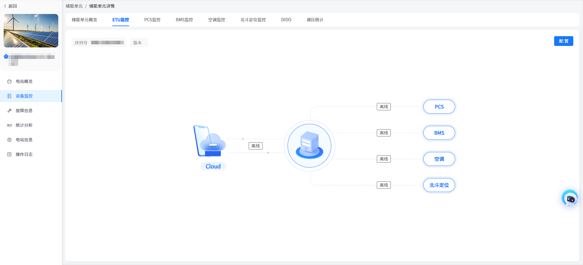This screenshot has width=583, height=265.
Task: Open the chatbot assistant robot icon
Action: 570,198
